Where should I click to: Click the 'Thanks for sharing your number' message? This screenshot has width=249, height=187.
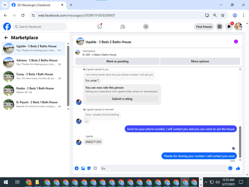click(199, 156)
